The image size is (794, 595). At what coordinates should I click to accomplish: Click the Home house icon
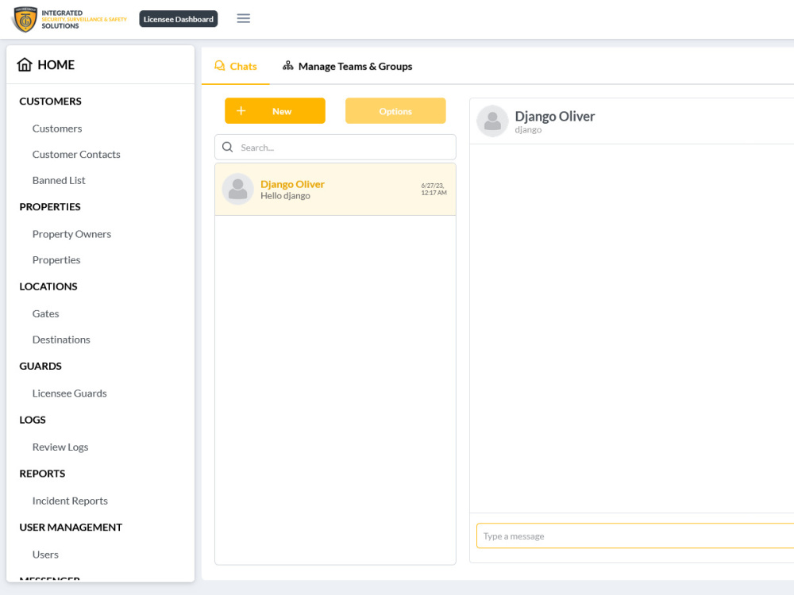tap(25, 65)
